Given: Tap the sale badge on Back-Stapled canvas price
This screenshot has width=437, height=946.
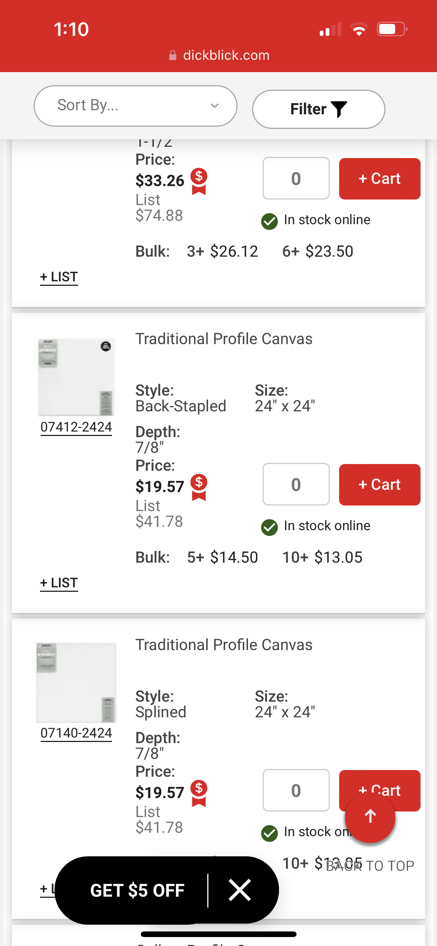Looking at the screenshot, I should (x=199, y=487).
